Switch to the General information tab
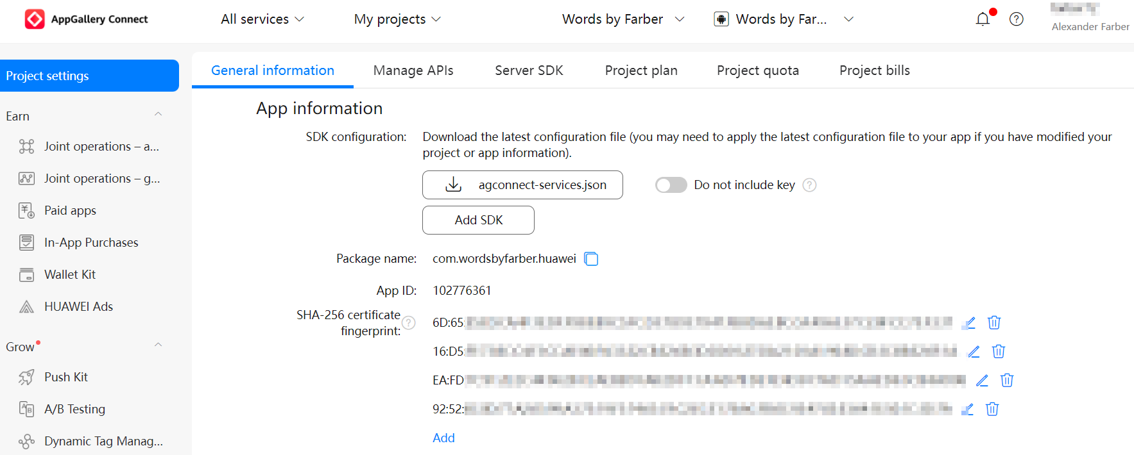Screen dimensions: 1134x455 273,70
